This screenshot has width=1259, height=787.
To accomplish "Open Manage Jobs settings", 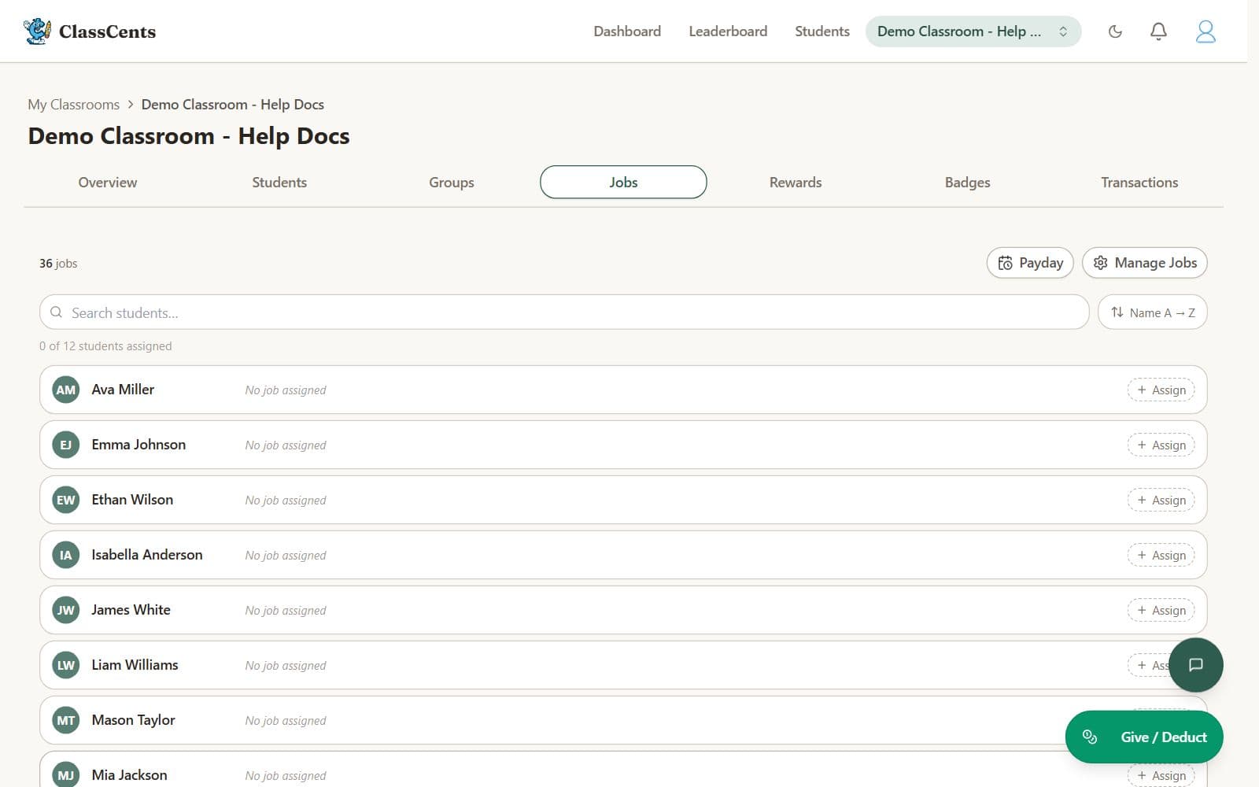I will click(1144, 263).
